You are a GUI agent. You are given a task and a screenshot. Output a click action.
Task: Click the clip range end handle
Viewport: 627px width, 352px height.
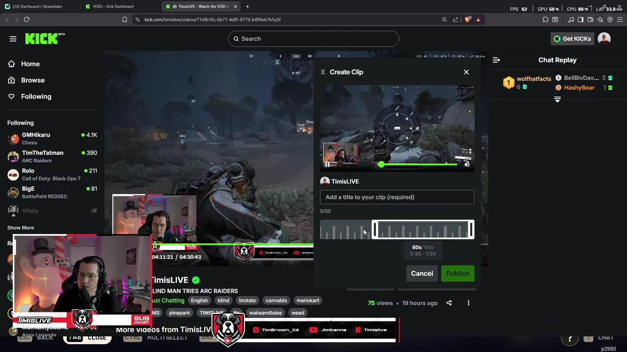471,229
